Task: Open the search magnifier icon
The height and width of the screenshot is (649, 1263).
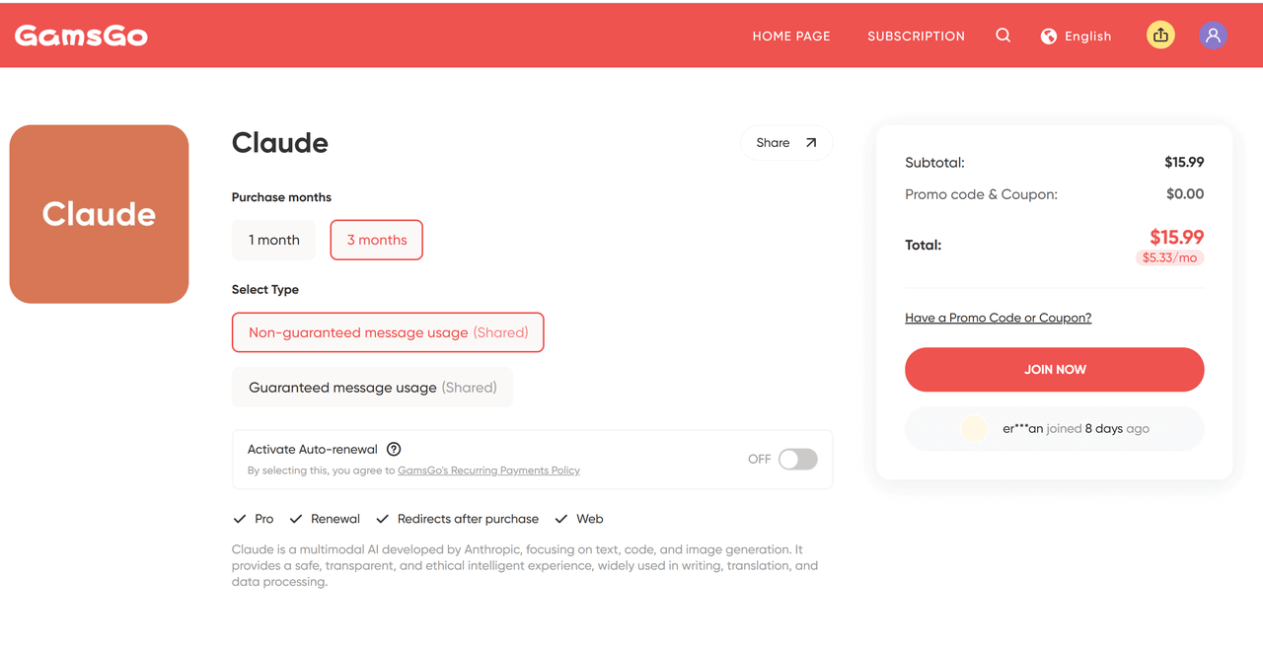Action: [x=1003, y=36]
